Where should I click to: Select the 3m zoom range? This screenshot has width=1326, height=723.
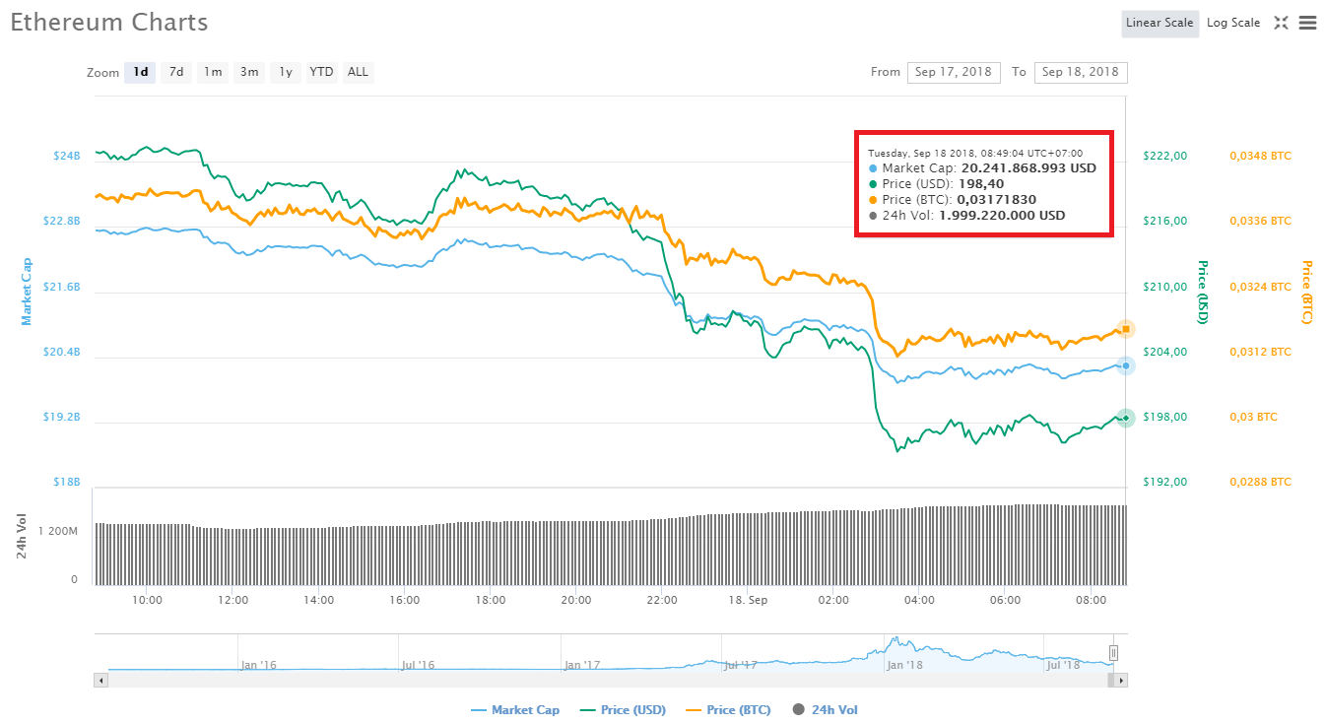click(x=249, y=72)
